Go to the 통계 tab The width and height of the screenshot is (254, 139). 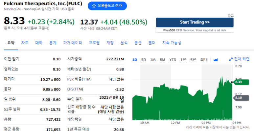tap(53, 43)
